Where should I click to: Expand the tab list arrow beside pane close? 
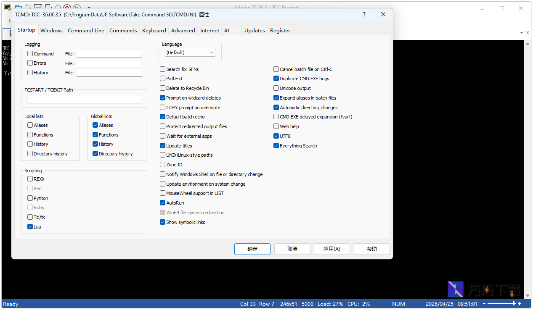click(522, 32)
